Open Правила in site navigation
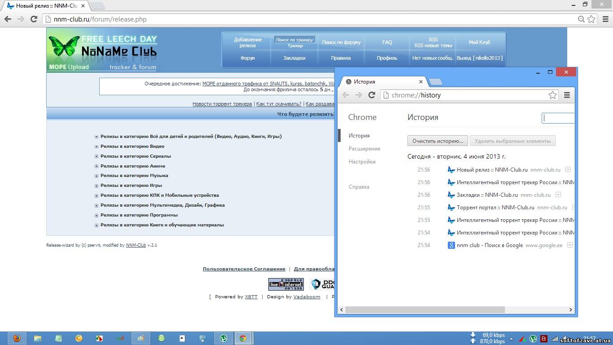Image resolution: width=613 pixels, height=345 pixels. coord(341,58)
